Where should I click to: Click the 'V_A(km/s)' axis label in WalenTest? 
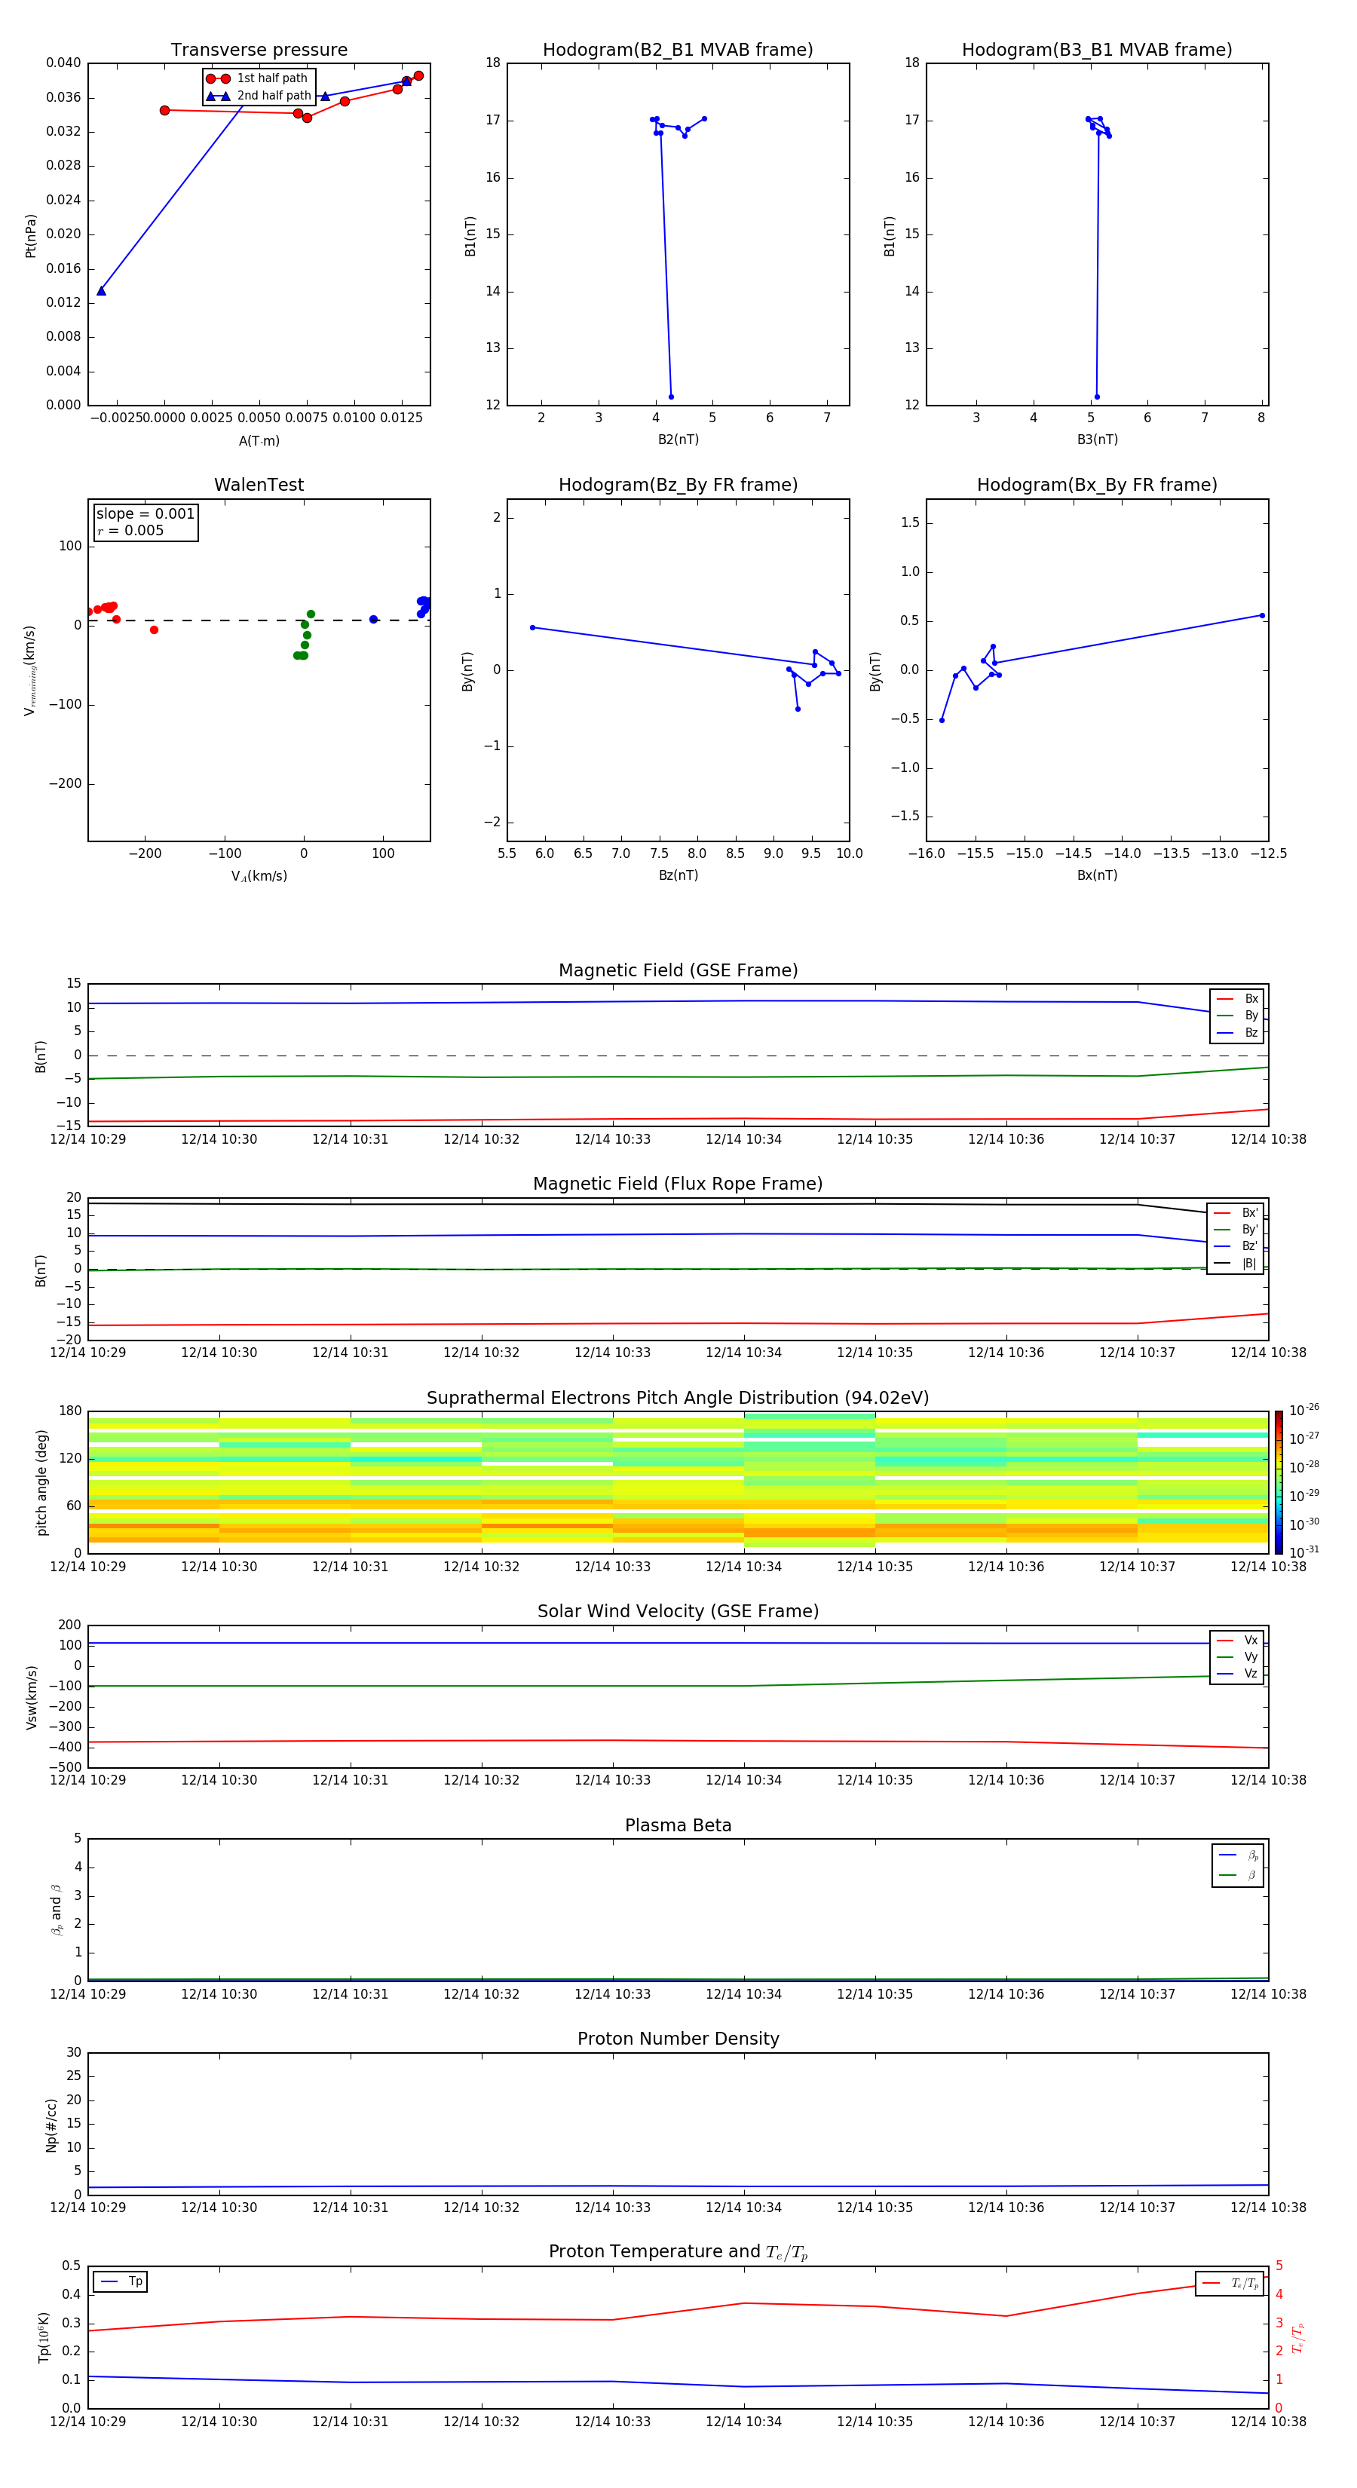[259, 876]
